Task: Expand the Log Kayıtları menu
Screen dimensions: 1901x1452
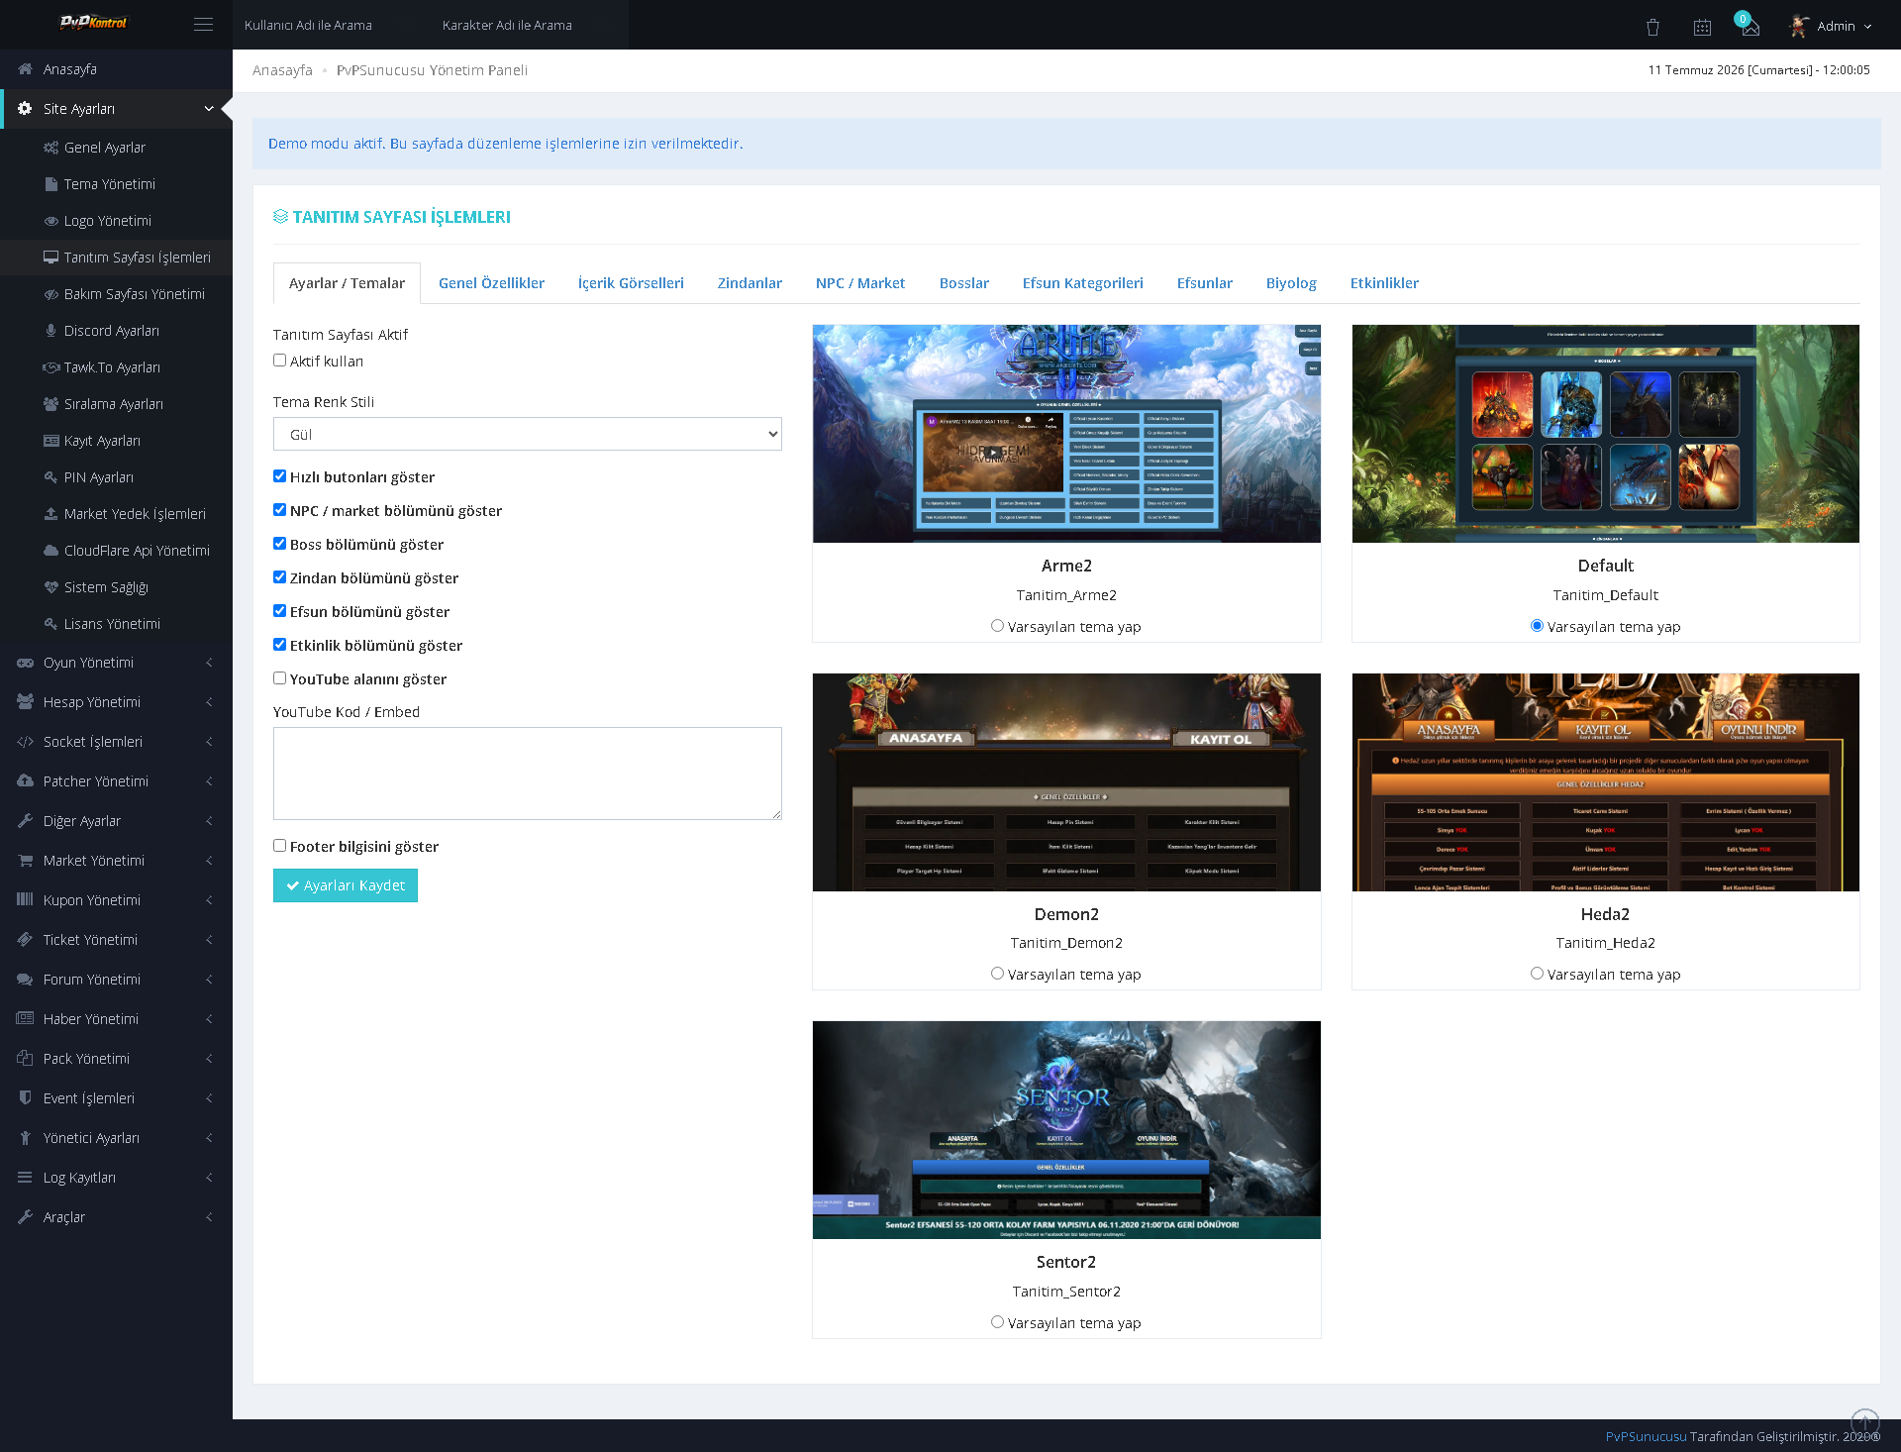Action: pyautogui.click(x=117, y=1178)
